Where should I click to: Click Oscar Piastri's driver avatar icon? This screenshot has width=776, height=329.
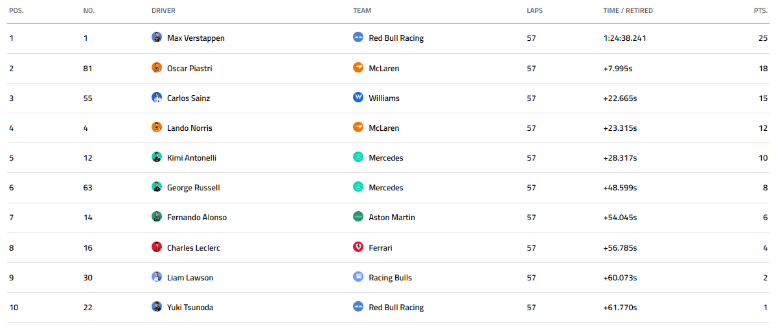click(x=157, y=68)
